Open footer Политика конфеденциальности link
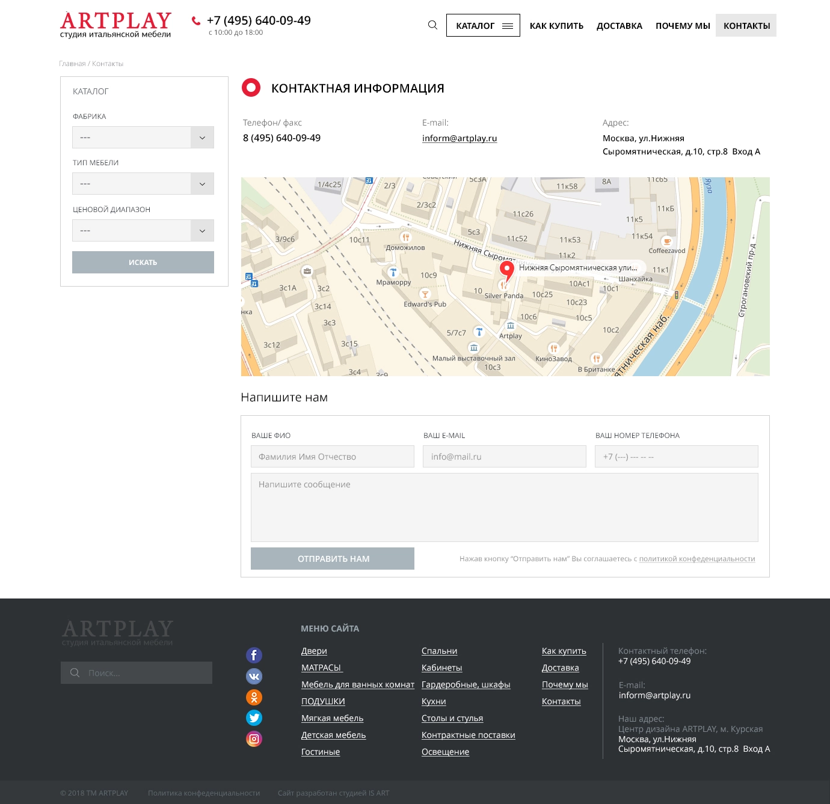 pyautogui.click(x=204, y=793)
